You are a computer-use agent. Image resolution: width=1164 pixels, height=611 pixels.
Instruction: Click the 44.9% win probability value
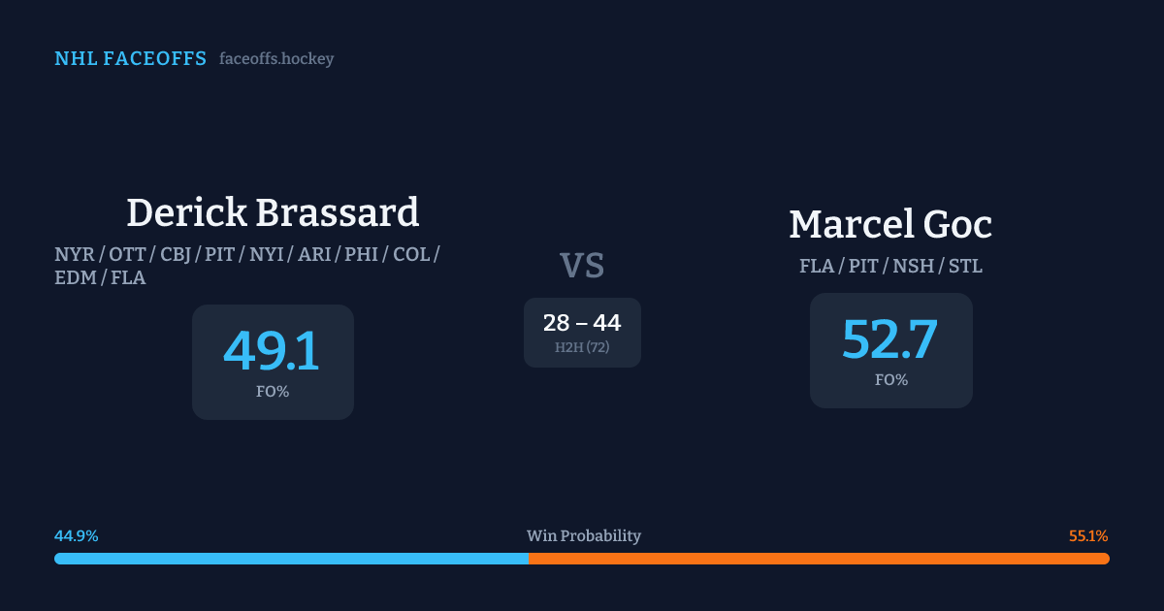[77, 536]
